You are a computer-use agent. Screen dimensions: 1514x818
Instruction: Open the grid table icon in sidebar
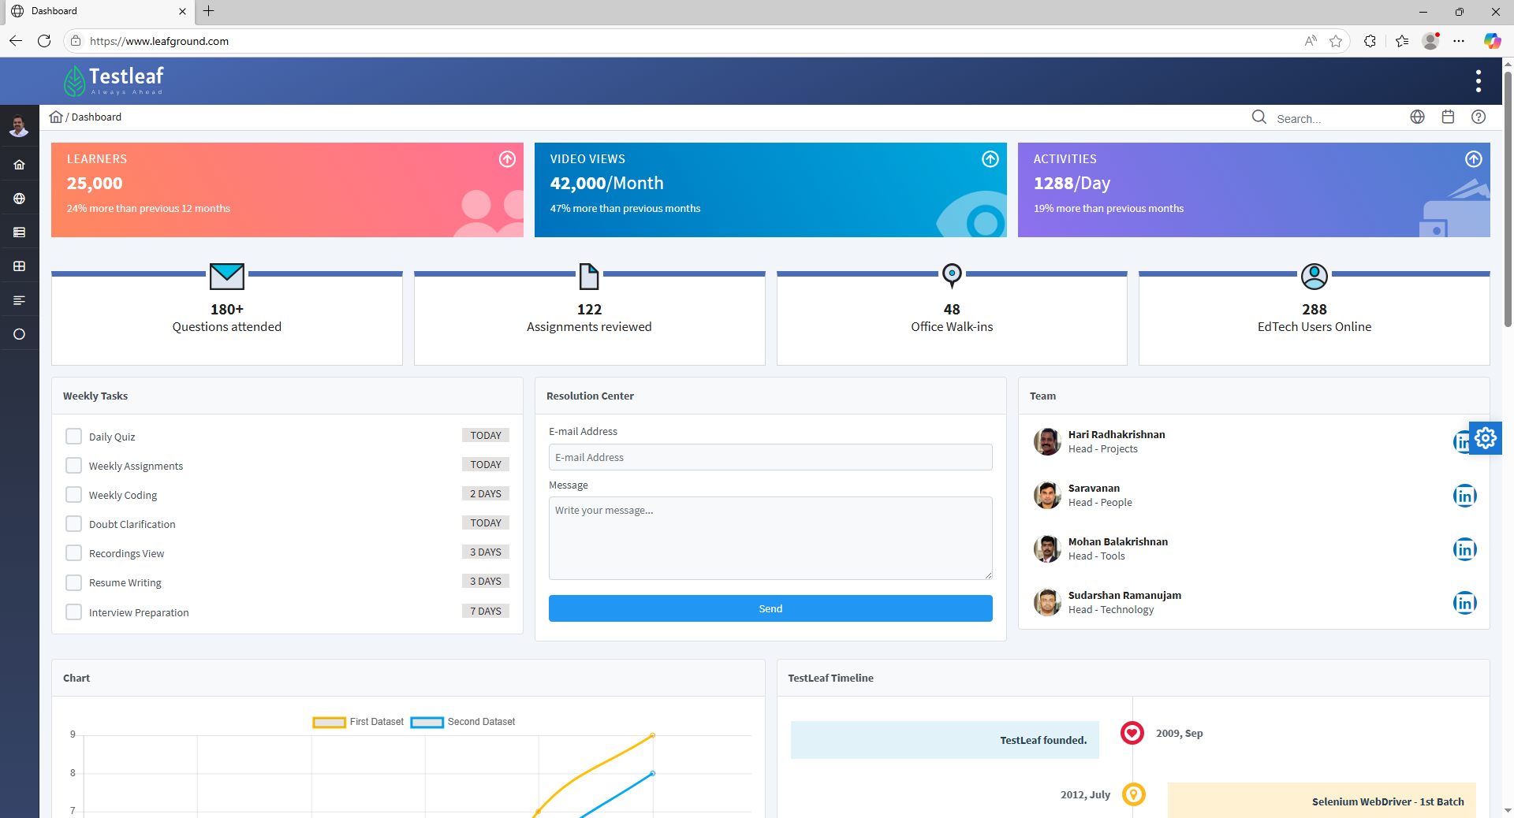(x=19, y=266)
